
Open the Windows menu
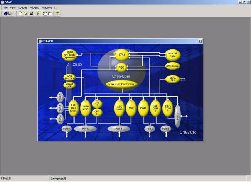[47, 7]
